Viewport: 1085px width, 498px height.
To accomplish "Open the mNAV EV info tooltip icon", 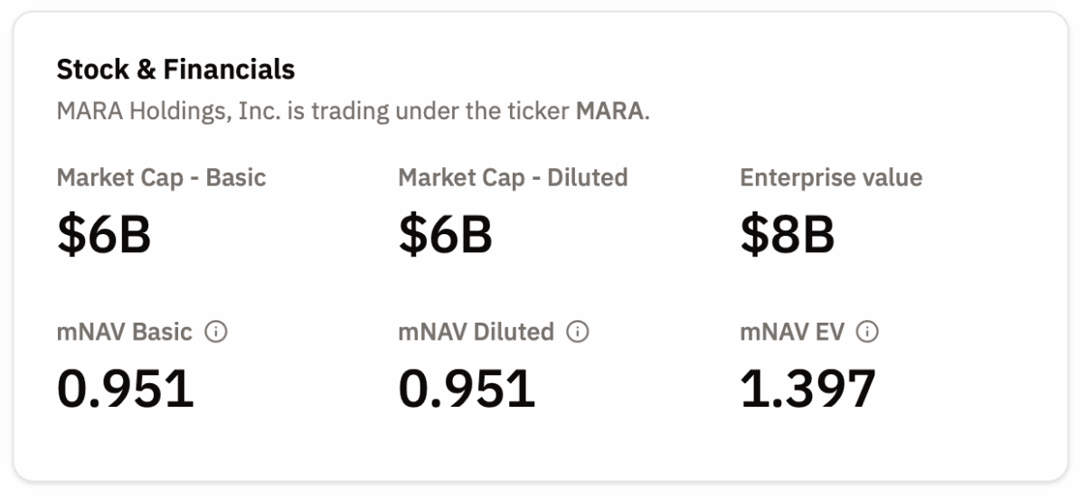I will 867,332.
